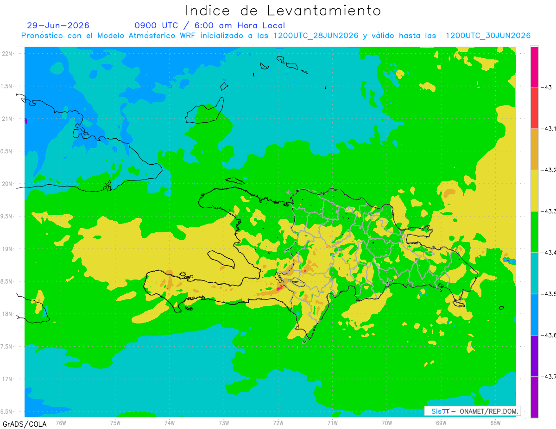Click the '-43.3' legend value
The height and width of the screenshot is (429, 556).
549,211
